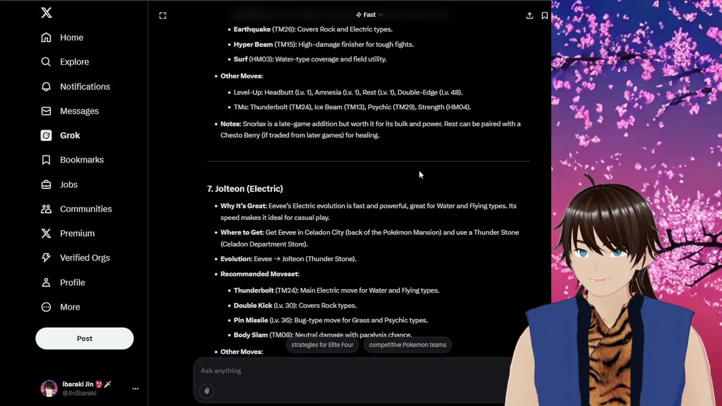The width and height of the screenshot is (722, 406).
Task: Open the Home icon in sidebar
Action: pos(46,37)
